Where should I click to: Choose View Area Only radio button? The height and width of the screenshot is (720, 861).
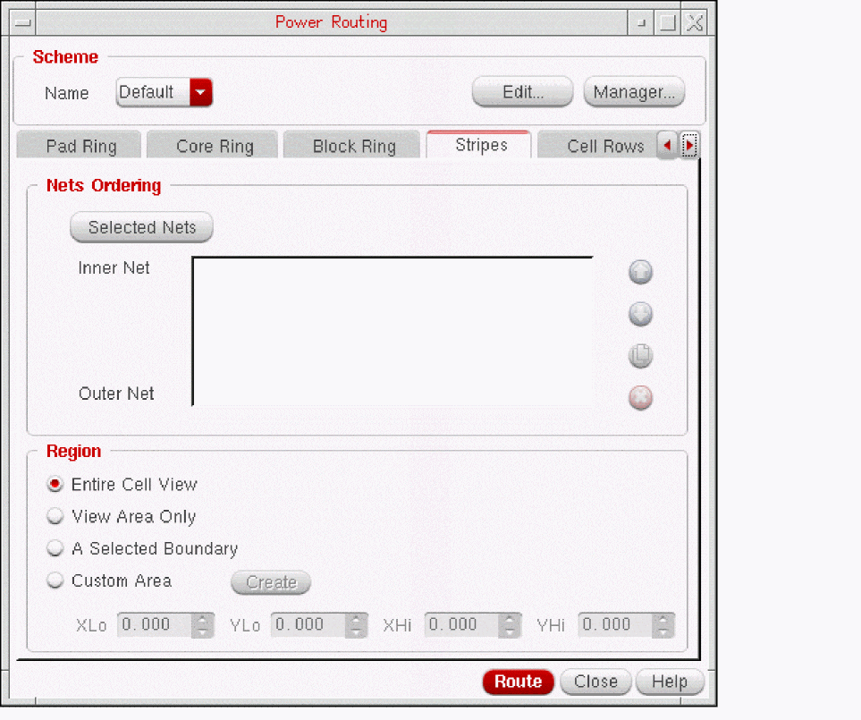55,517
